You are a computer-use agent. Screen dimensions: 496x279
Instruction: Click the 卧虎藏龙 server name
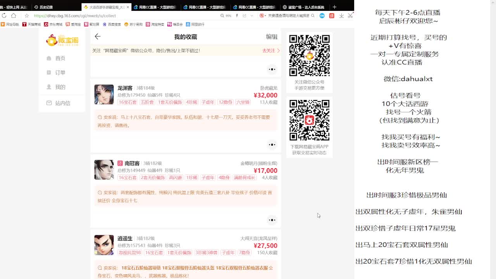[x=269, y=88]
